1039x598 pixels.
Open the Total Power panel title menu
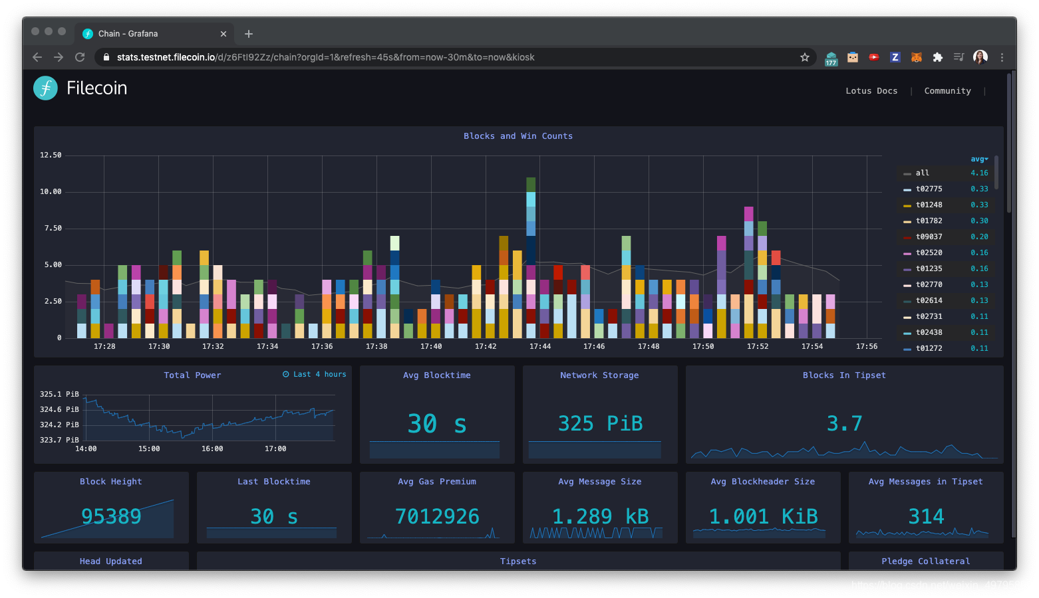[x=192, y=375]
